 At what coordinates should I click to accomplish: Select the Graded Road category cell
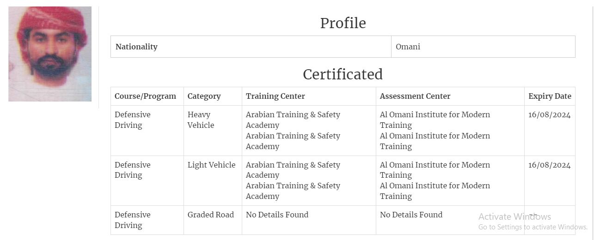click(x=211, y=215)
